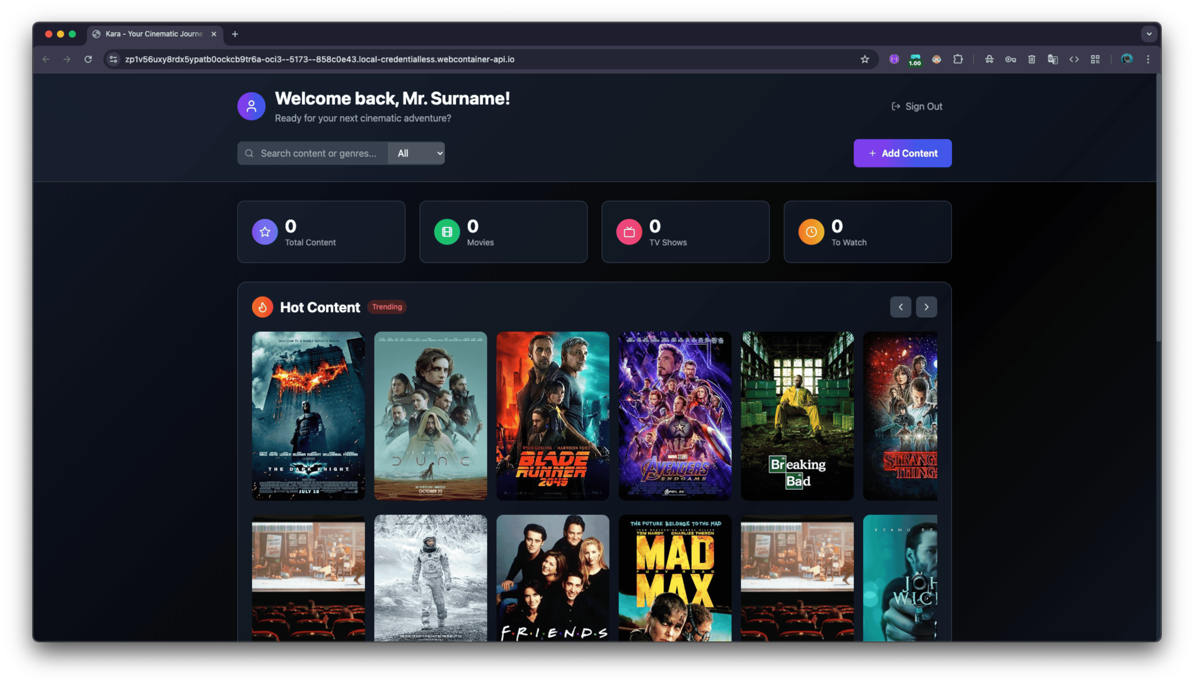Click the Add Content button
The width and height of the screenshot is (1194, 685).
pyautogui.click(x=902, y=153)
